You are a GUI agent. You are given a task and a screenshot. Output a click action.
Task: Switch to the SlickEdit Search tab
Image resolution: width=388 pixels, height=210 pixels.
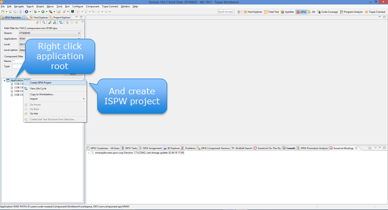242,148
